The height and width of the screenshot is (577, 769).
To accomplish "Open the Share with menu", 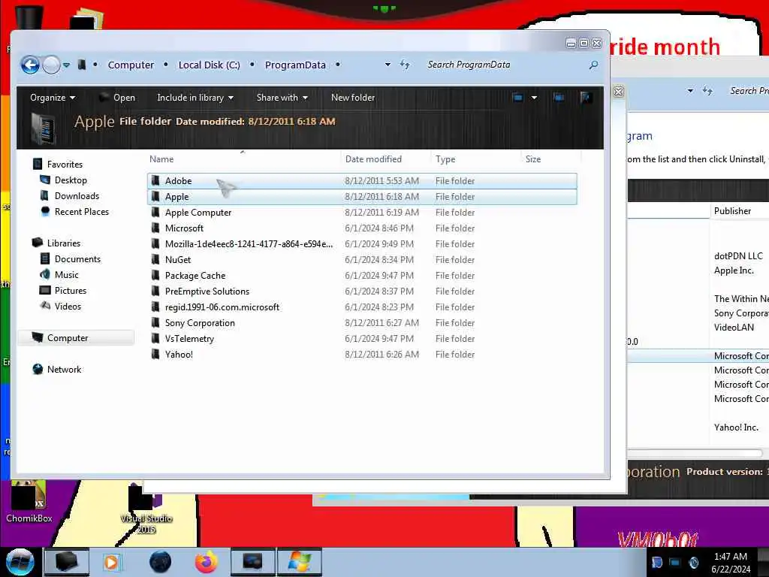I will 282,98.
